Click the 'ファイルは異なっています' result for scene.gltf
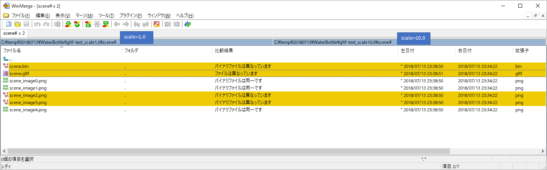This screenshot has height=170, width=547. click(236, 74)
